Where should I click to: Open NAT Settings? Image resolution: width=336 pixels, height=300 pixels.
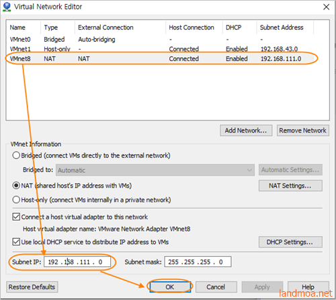pyautogui.click(x=290, y=186)
